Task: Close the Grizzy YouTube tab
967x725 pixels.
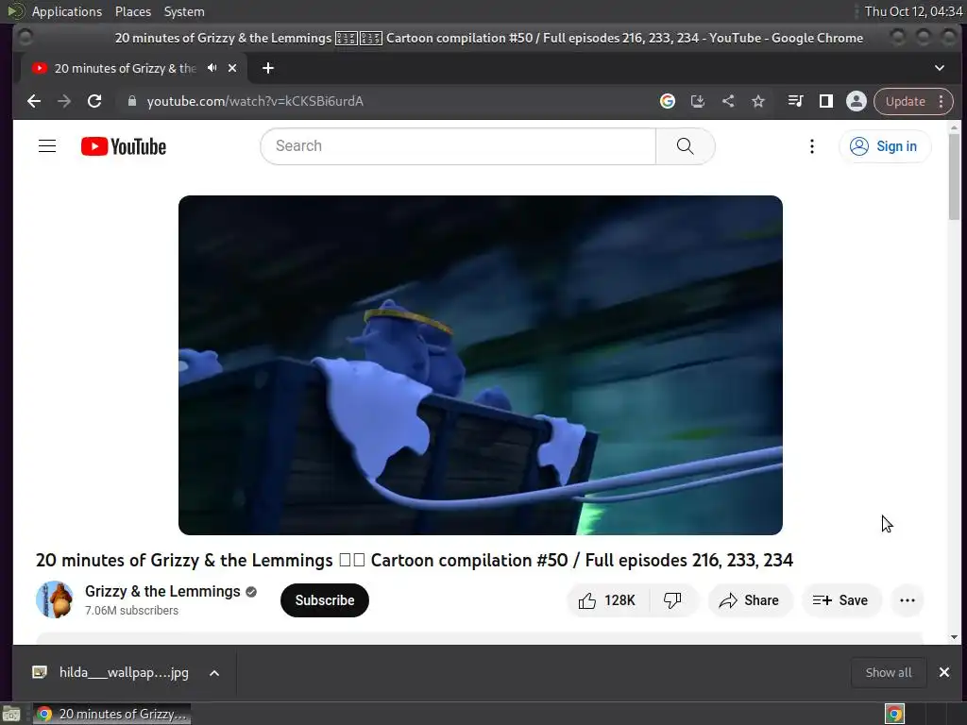Action: click(232, 68)
